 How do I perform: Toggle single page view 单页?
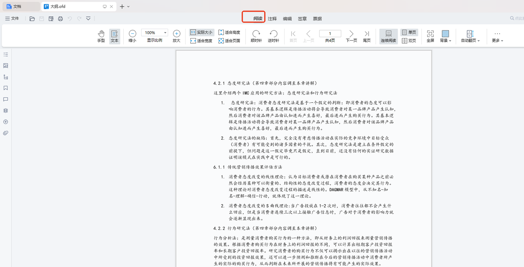tap(409, 32)
